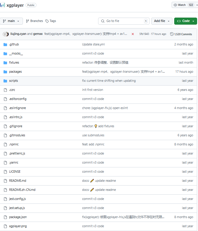The image size is (198, 231).
Task: Click the liujing.cyan author link
Action: (x=18, y=34)
